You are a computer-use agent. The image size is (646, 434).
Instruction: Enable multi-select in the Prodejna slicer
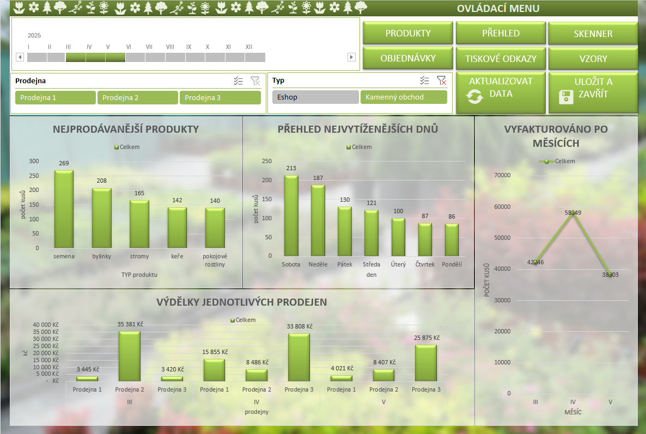click(238, 81)
